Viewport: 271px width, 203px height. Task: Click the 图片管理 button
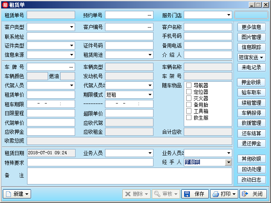251,37
